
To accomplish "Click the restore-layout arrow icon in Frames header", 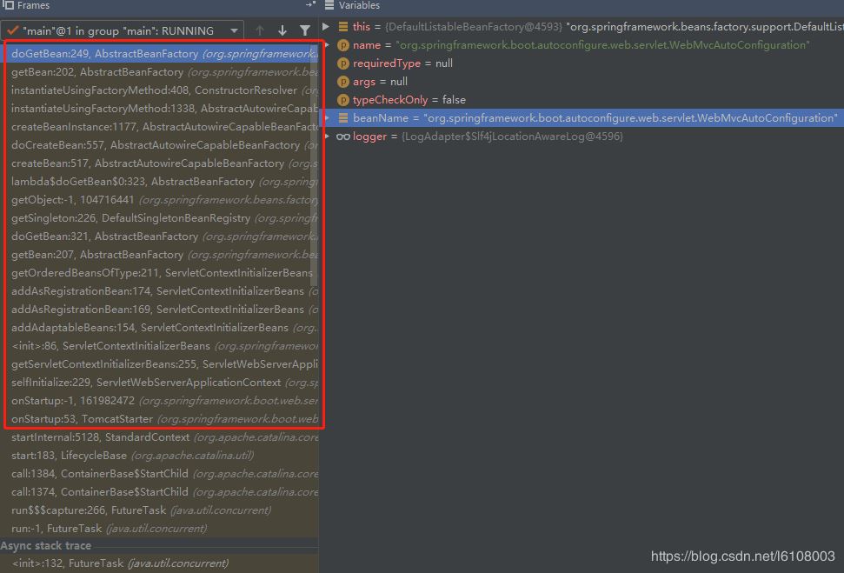I will coord(309,4).
